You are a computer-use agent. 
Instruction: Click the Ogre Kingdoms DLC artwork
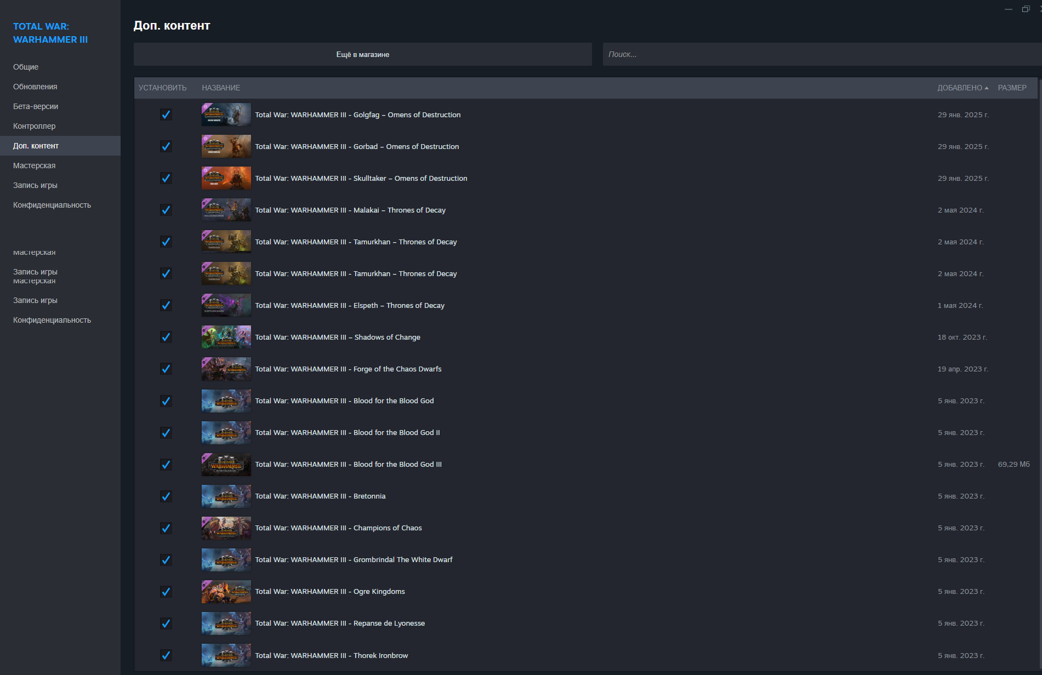coord(226,592)
